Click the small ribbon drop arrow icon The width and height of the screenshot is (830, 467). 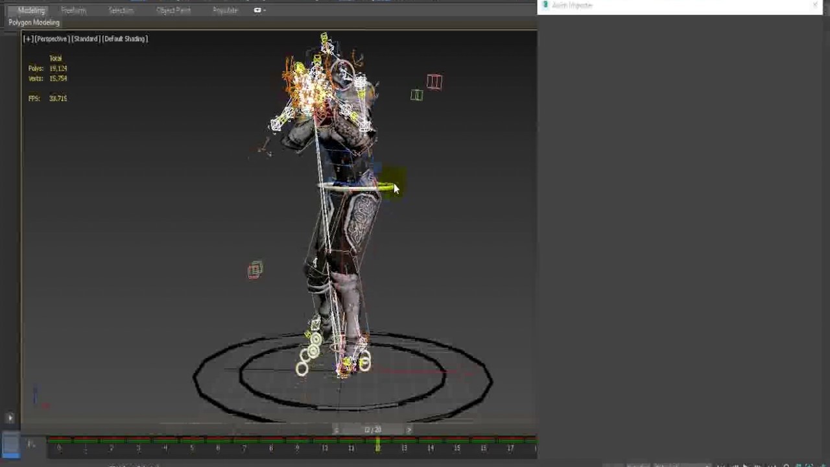263,10
